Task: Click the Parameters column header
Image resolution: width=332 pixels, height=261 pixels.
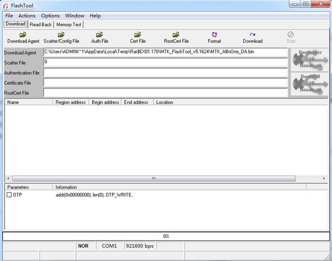Action: [x=29, y=187]
